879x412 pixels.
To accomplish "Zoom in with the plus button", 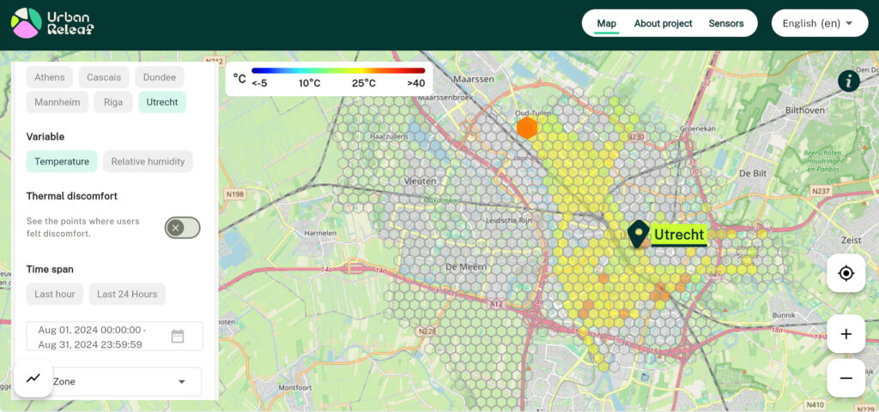I will click(x=846, y=334).
